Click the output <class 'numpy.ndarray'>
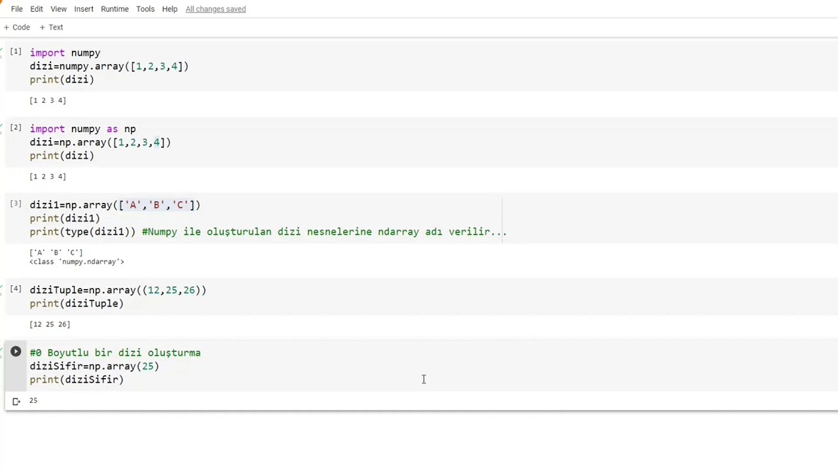838x471 pixels. tap(77, 262)
